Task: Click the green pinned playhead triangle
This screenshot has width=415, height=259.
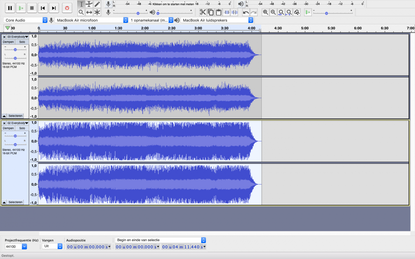Action: [7, 28]
